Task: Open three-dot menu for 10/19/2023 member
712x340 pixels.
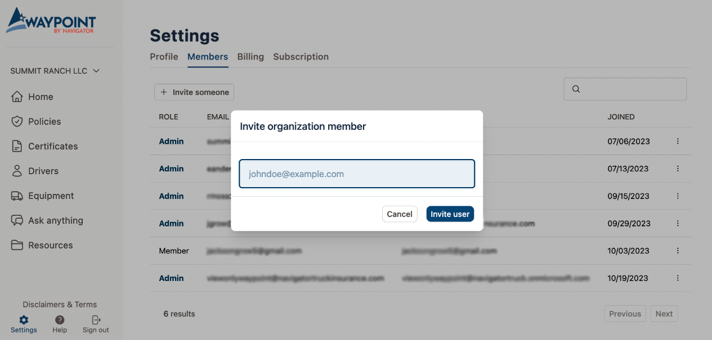Action: pos(678,278)
